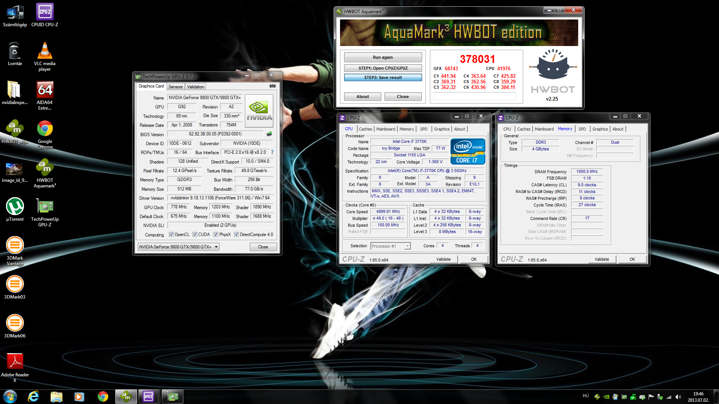Click the CPU-Z taskbar button
This screenshot has width=719, height=404.
click(x=149, y=397)
